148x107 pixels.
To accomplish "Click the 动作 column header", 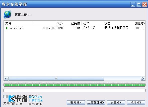I will 92,23.
